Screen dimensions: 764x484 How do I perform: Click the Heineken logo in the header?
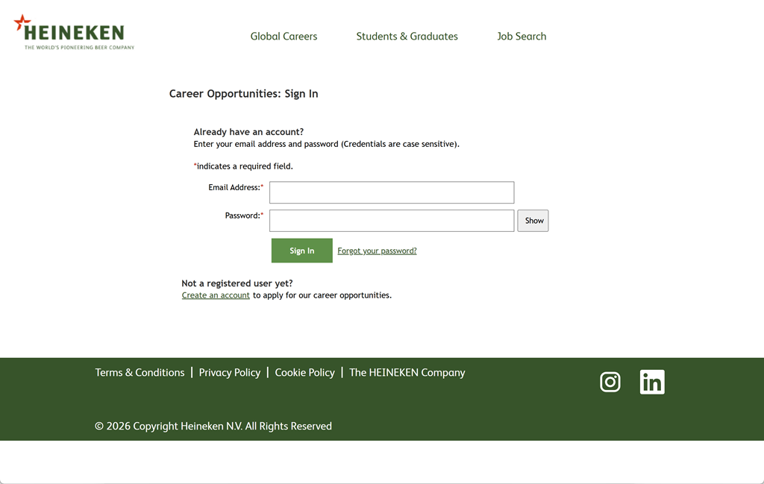pos(74,32)
